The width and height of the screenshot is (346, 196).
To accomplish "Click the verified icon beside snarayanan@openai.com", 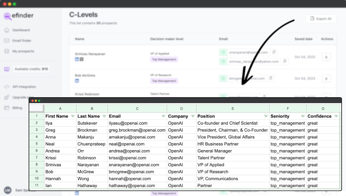I will tap(223, 52).
